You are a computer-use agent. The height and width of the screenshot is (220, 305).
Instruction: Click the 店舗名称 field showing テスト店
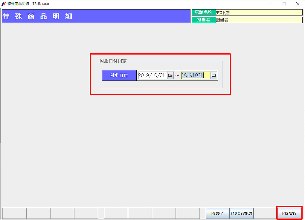click(x=259, y=13)
